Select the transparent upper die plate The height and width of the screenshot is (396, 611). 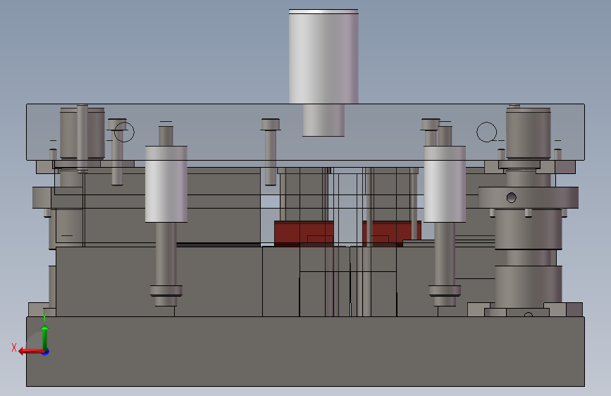point(305,132)
